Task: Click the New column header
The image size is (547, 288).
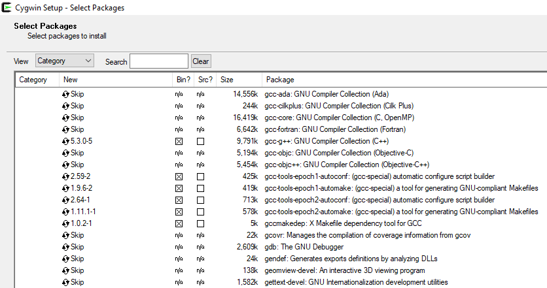Action: pos(116,80)
